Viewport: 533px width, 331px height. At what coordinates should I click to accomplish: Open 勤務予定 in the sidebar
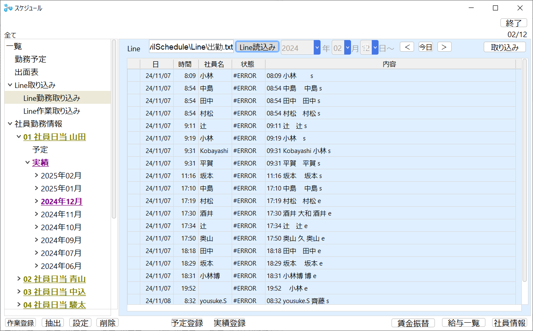(x=30, y=59)
